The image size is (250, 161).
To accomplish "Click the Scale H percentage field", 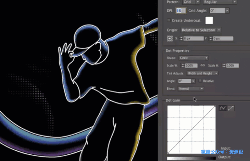I will coord(232,65).
